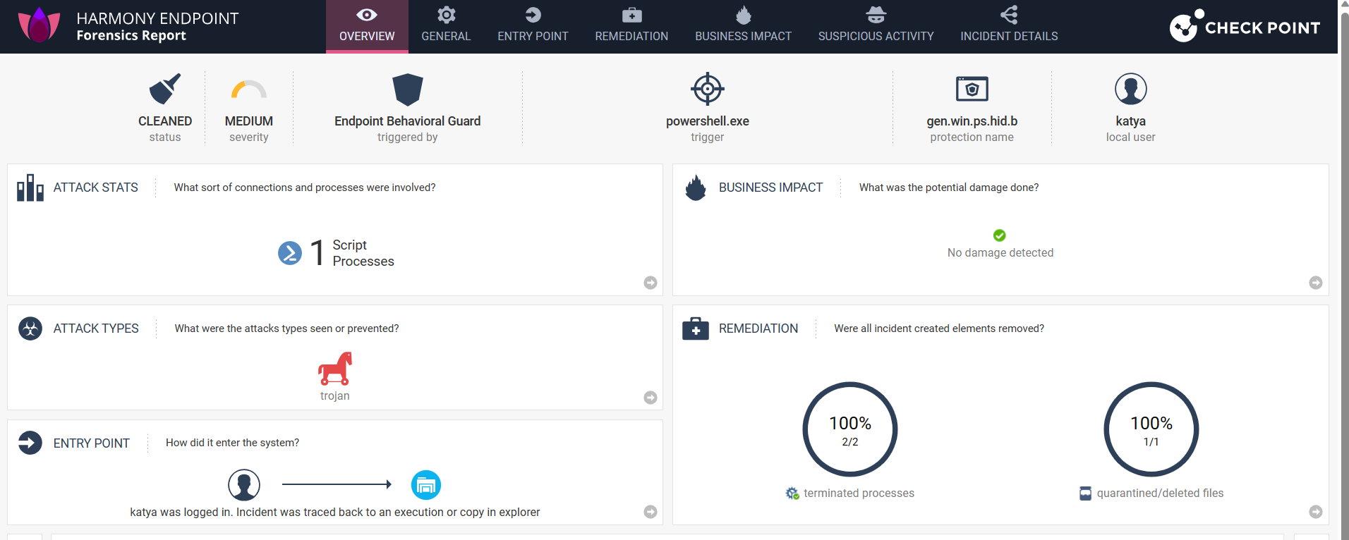Click the 'terminated processes' label
The image size is (1349, 540).
pos(859,493)
